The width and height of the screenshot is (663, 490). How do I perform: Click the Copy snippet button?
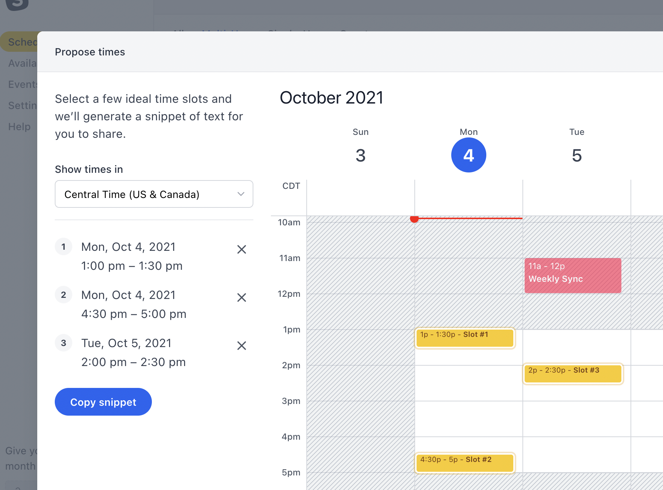pyautogui.click(x=103, y=402)
